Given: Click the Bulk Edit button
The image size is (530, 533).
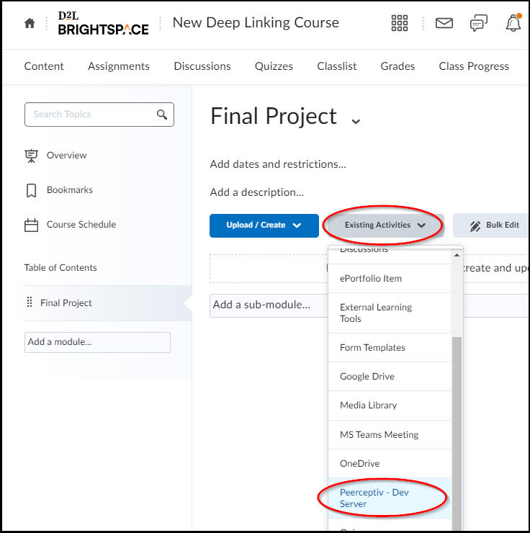Looking at the screenshot, I should click(x=491, y=225).
